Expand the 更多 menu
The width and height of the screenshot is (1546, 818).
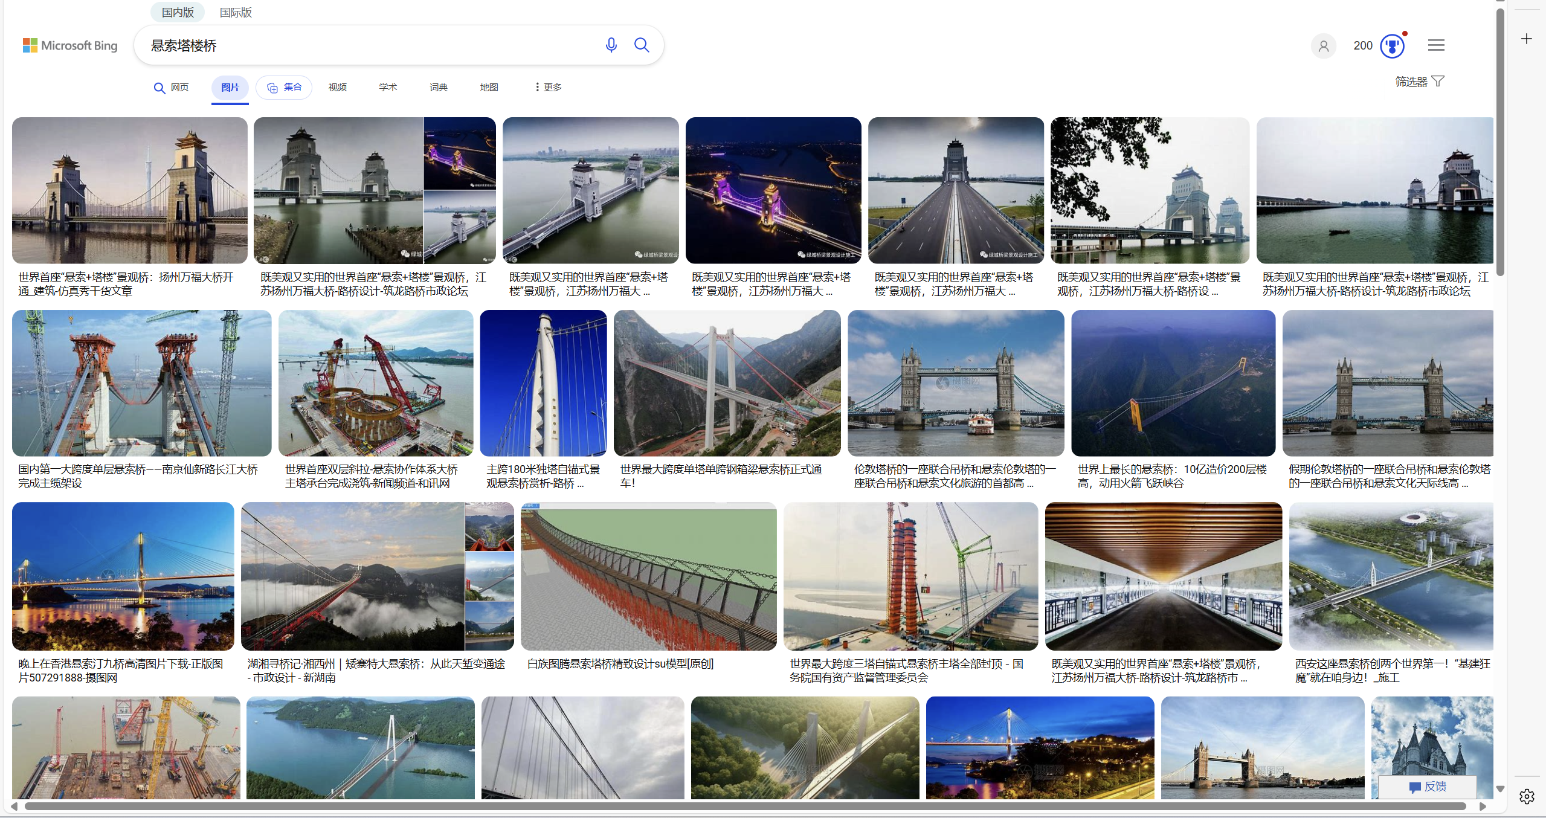[x=549, y=88]
